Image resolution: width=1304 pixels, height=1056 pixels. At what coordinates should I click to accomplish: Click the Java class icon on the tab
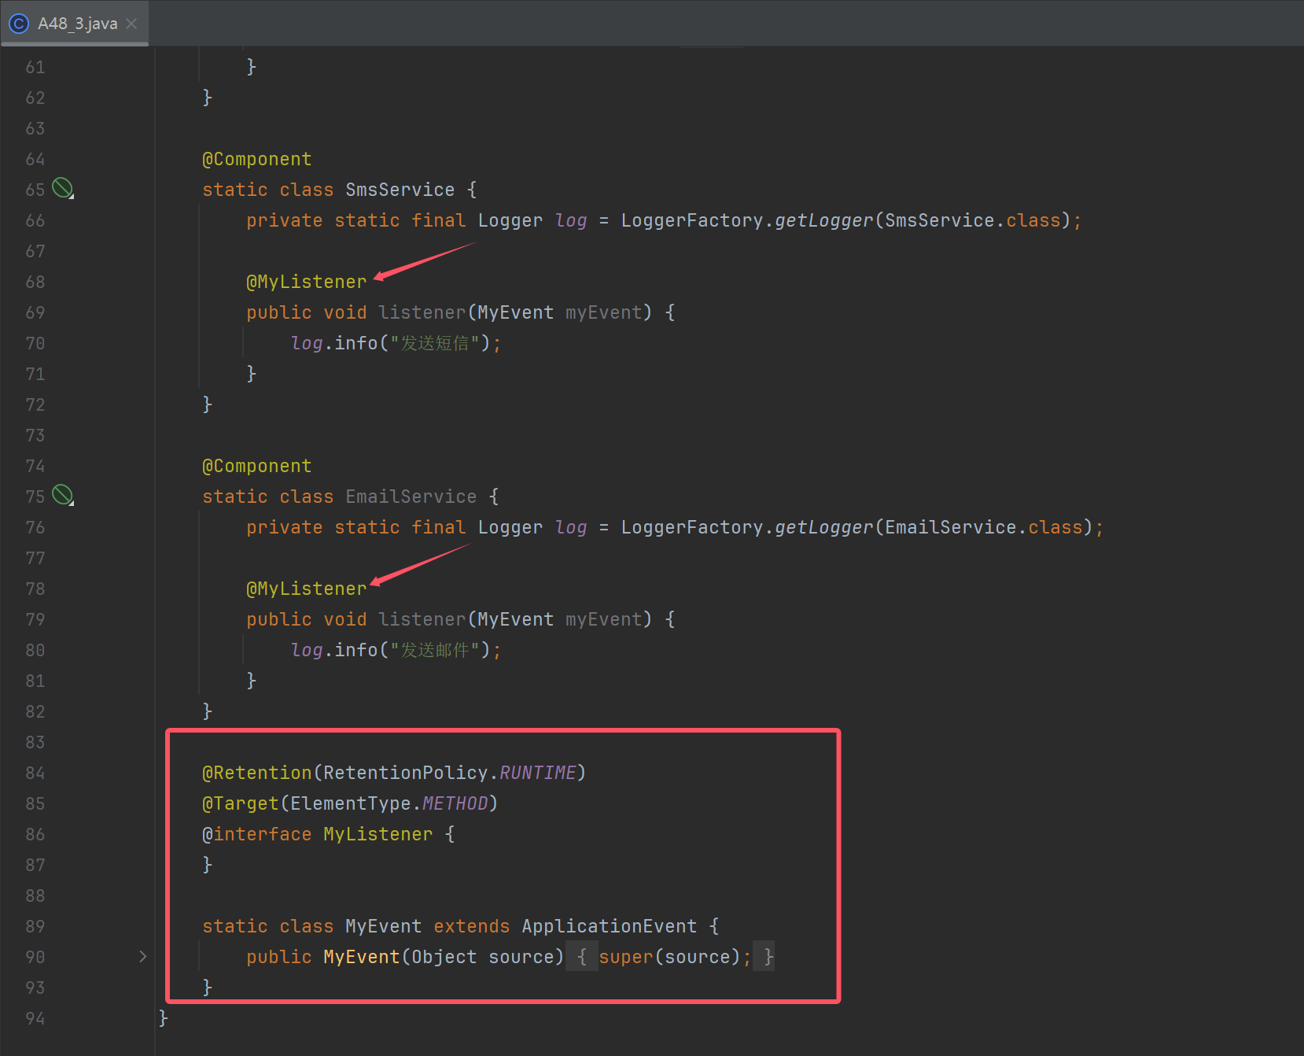(x=19, y=24)
